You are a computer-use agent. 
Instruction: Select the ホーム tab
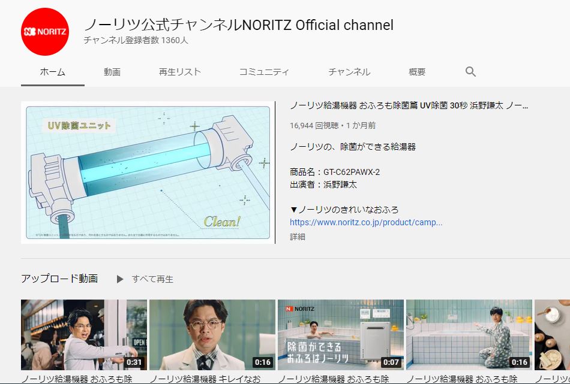pyautogui.click(x=53, y=72)
